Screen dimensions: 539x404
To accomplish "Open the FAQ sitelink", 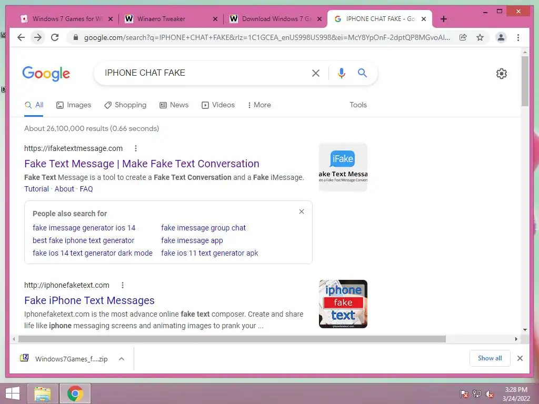I will (x=86, y=189).
